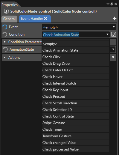Image resolution: width=119 pixels, height=155 pixels.
Task: Open the Event dropdown showing <empty>
Action: (79, 27)
